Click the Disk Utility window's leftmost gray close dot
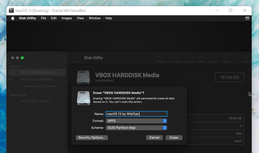 (x=13, y=58)
